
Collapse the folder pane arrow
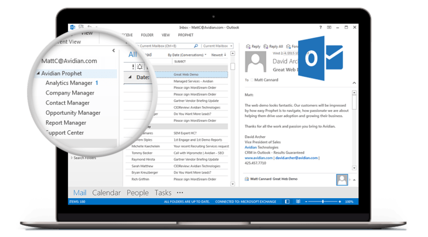(x=113, y=50)
